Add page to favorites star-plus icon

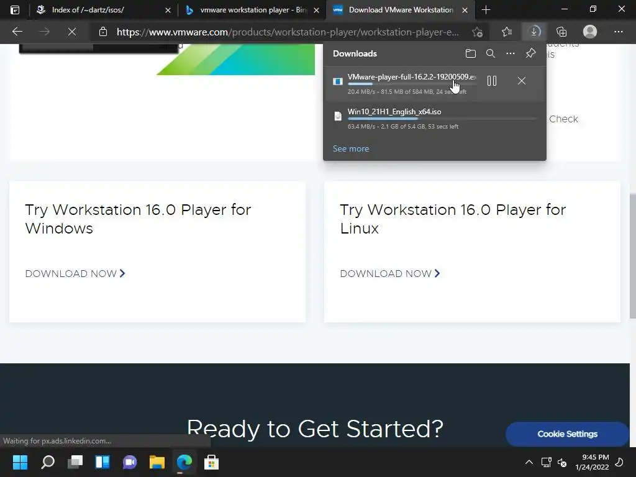click(x=478, y=32)
